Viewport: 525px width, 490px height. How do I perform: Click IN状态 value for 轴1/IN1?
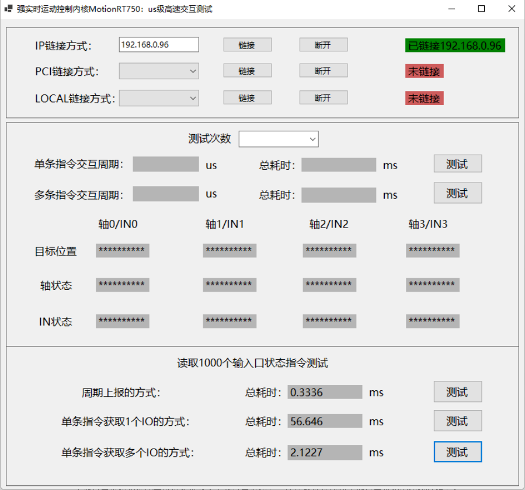click(230, 321)
